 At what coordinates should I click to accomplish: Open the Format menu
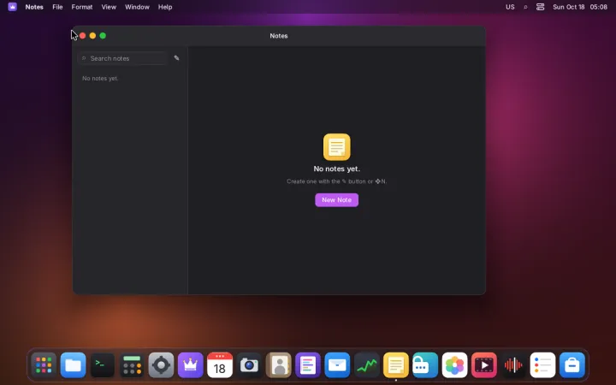point(82,7)
